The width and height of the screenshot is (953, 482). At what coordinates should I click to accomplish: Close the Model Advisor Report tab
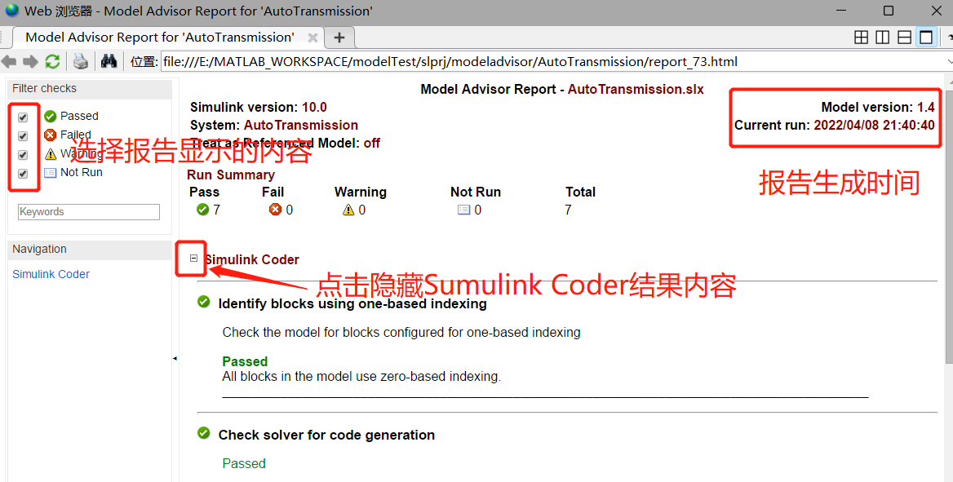(x=312, y=37)
